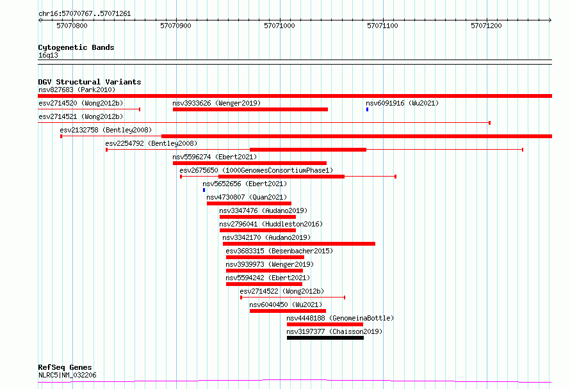Open nsv3342170 (Audano2019) variant label

coord(266,237)
